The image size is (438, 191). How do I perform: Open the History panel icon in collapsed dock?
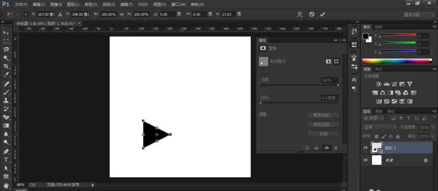click(x=354, y=31)
